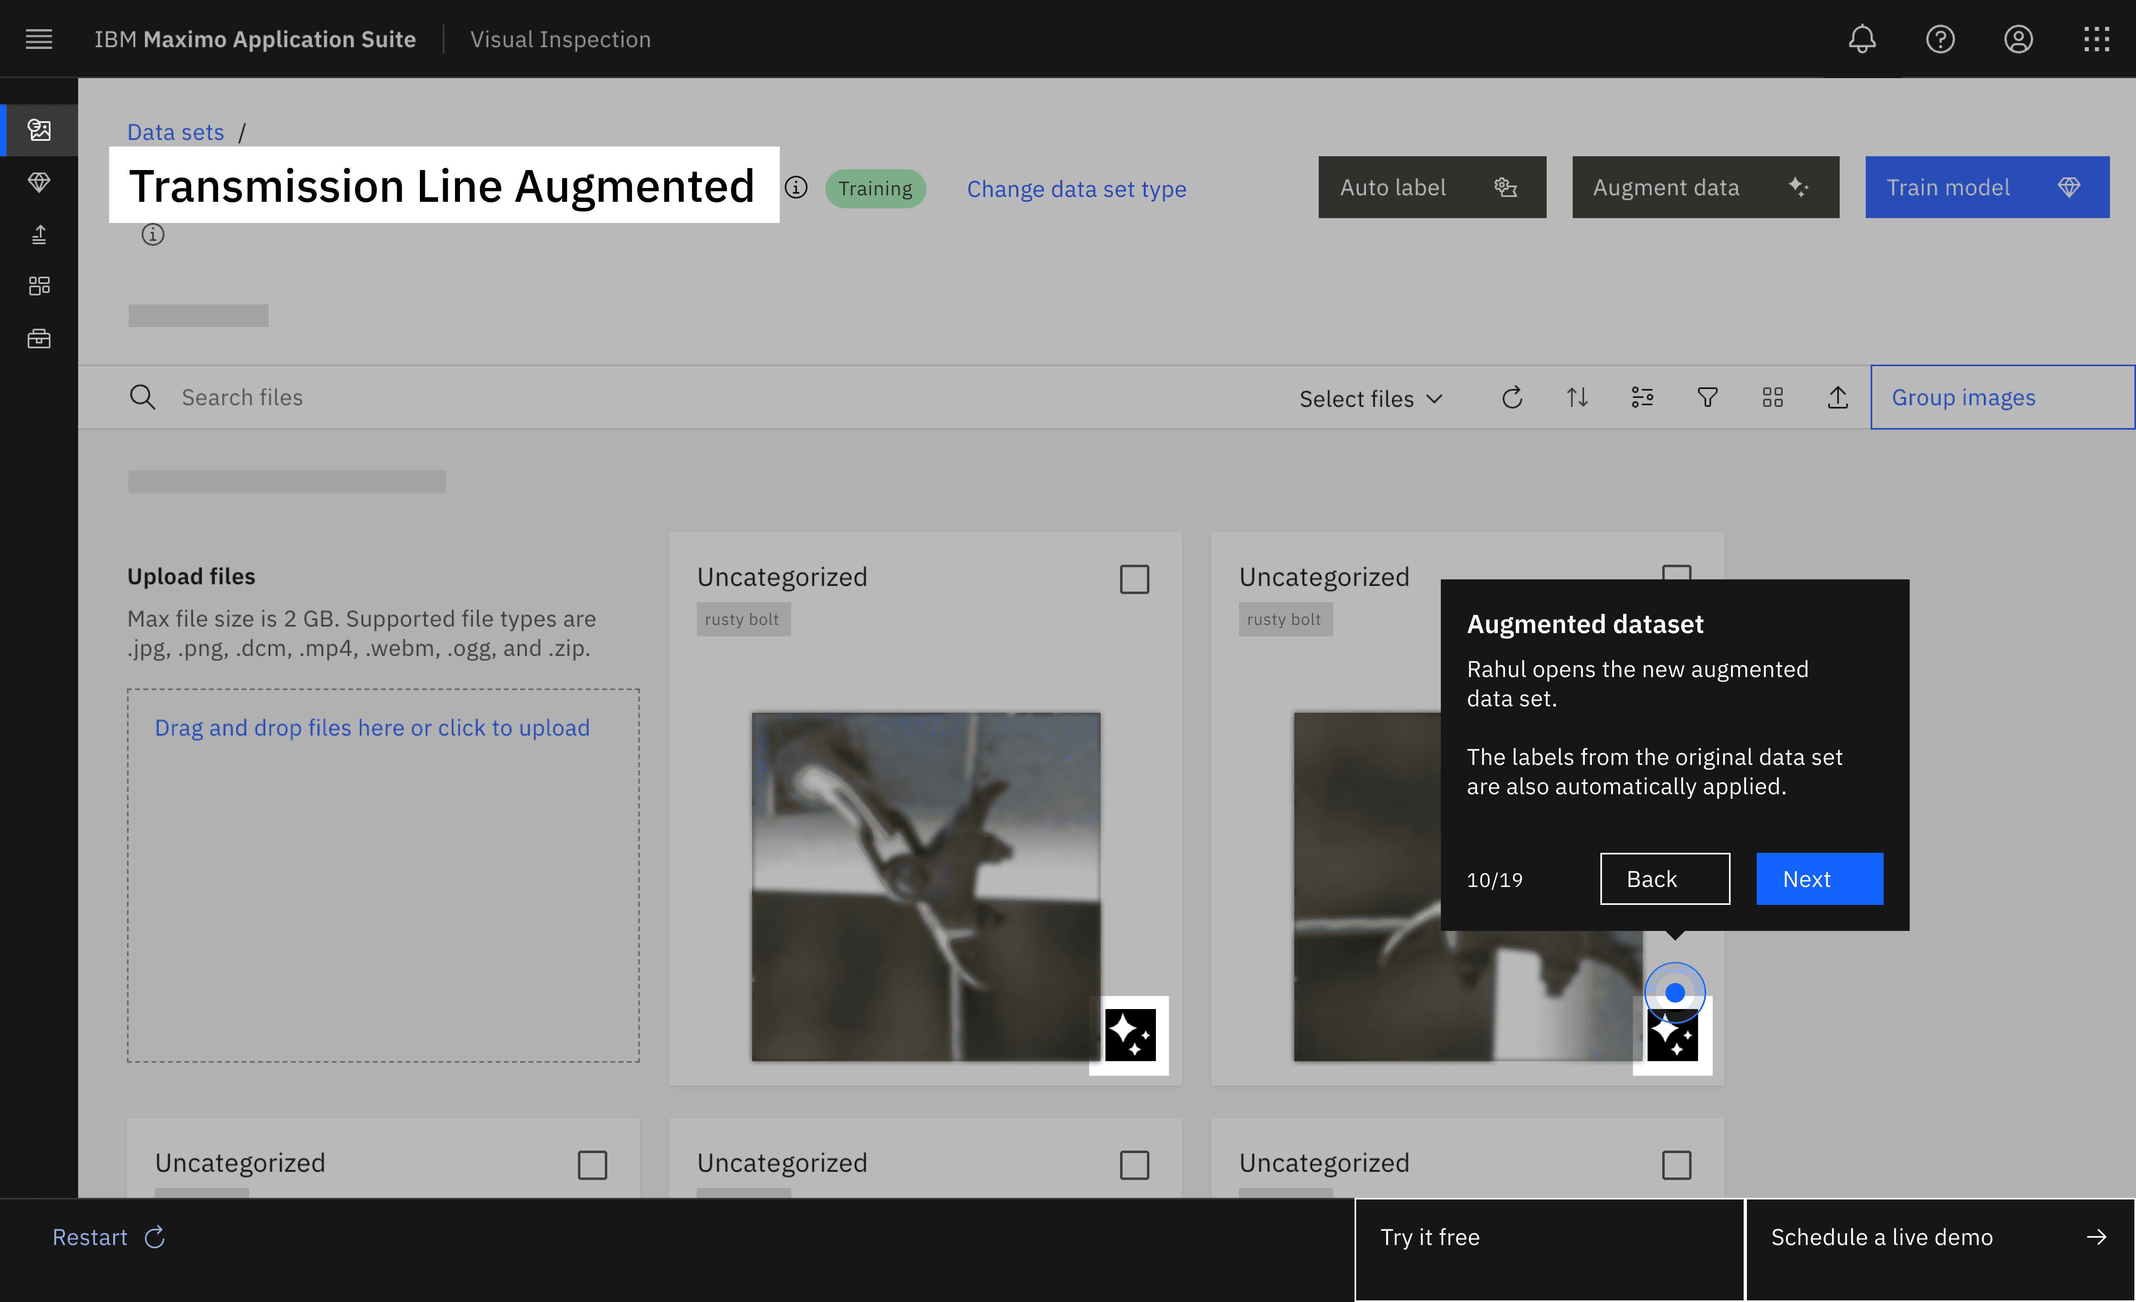Open the filter funnel icon

tap(1707, 398)
